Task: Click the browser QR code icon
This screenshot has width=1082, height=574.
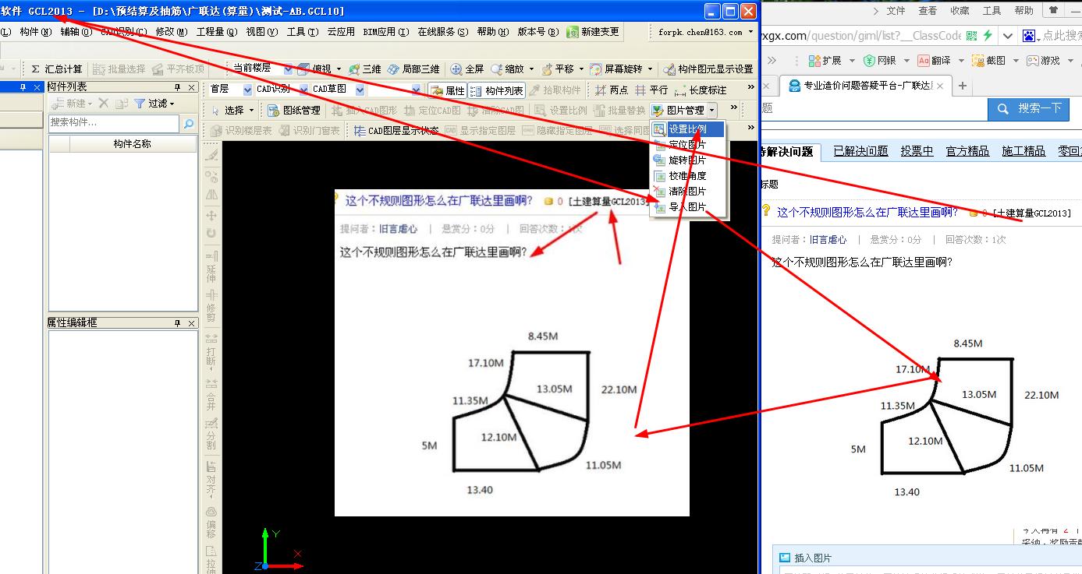Action: [971, 36]
